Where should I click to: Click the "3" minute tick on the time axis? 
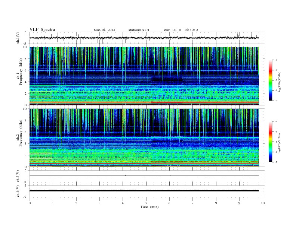pyautogui.click(x=100, y=203)
